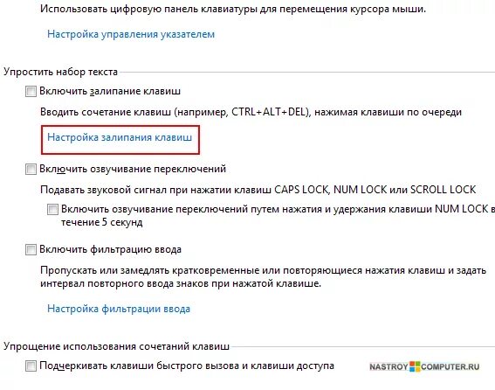The height and width of the screenshot is (390, 495).
Task: Follow the Настройка фильтрации ввода link
Action: pos(119,309)
